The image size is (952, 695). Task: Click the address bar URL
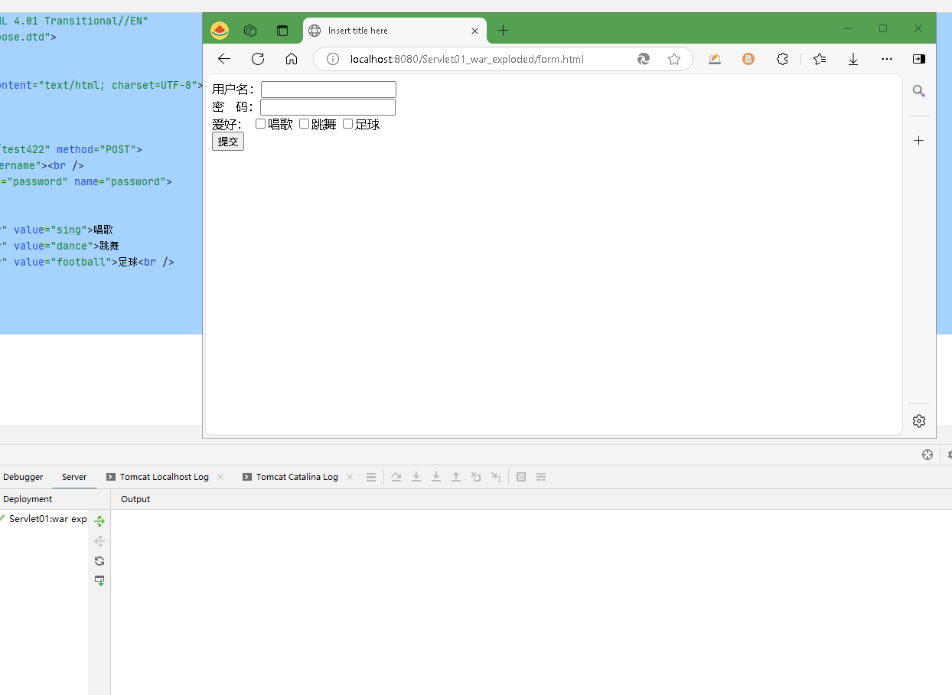point(467,59)
